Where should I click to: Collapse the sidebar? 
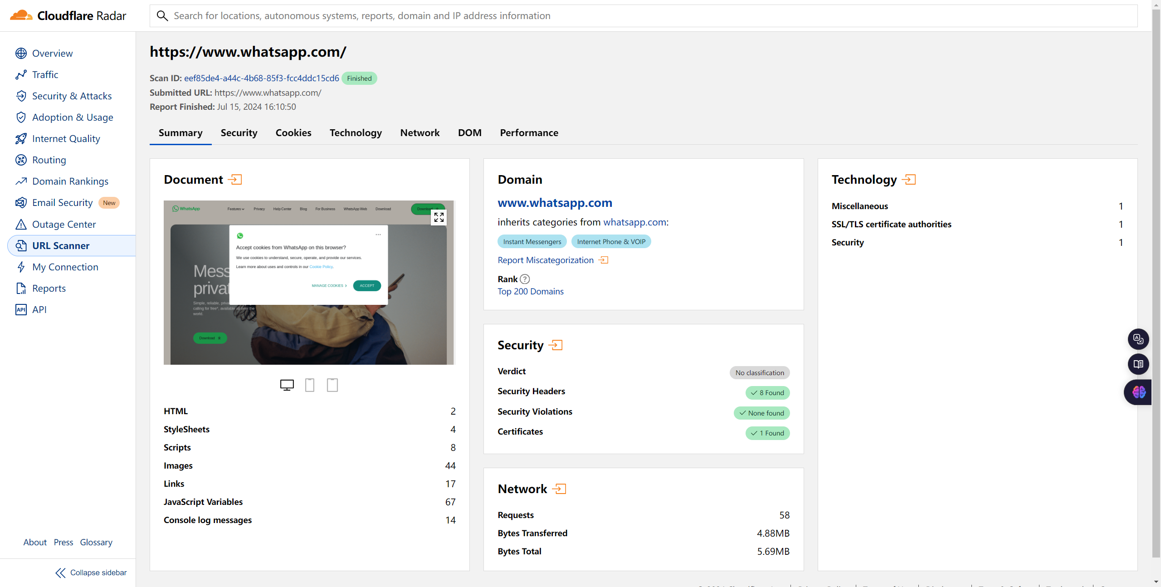[91, 572]
